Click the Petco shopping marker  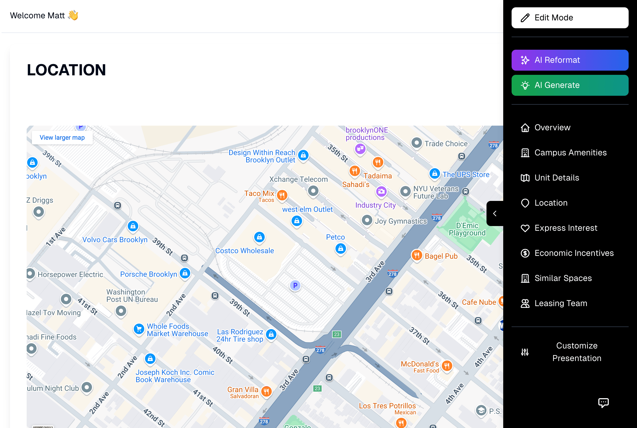[x=340, y=249]
